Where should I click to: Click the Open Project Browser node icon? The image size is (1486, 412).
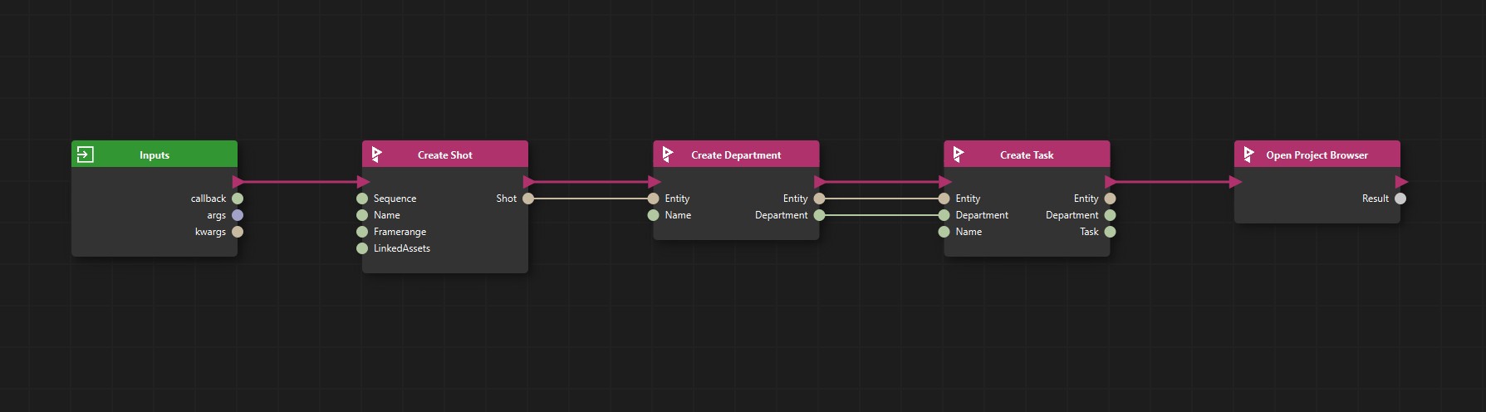1248,154
